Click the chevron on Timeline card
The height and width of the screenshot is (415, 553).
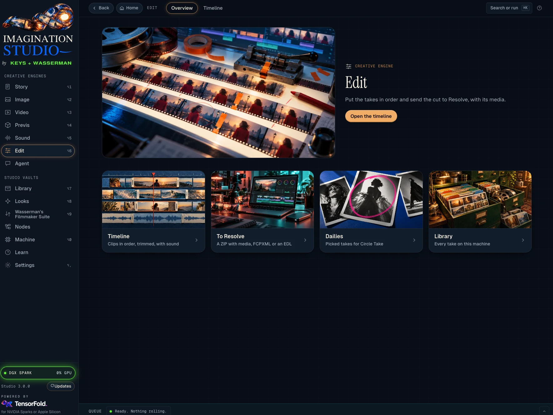pos(197,240)
